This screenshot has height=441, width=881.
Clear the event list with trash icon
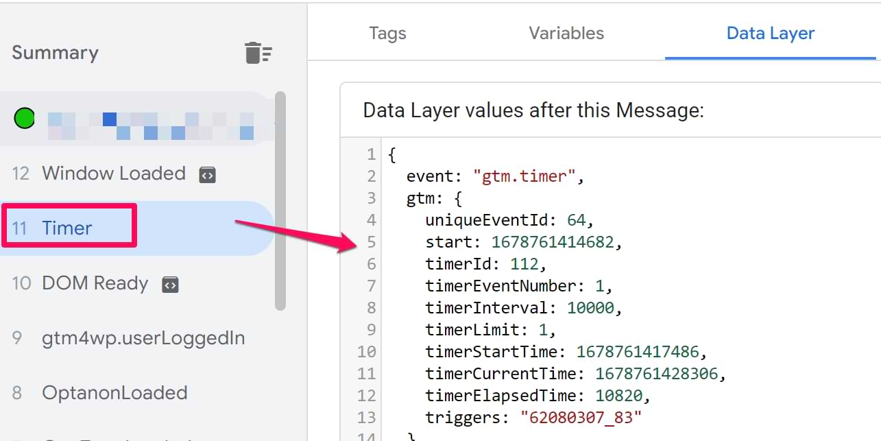point(258,53)
